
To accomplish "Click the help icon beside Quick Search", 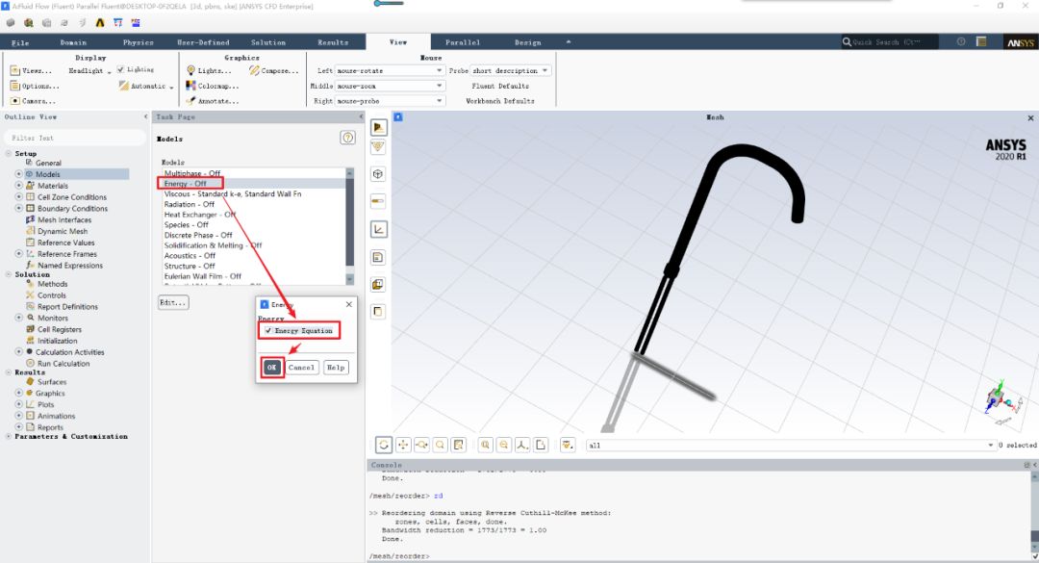I will point(961,41).
